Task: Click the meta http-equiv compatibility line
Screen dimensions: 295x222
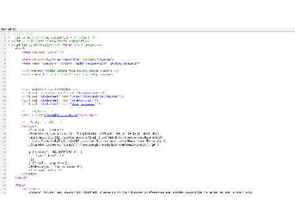Action: (68, 60)
